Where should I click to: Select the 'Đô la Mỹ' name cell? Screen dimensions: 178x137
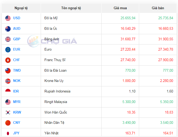[71, 18]
